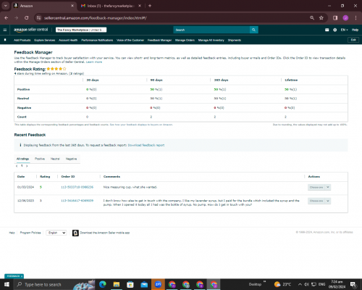Image resolution: width=362 pixels, height=290 pixels.
Task: Click the browser address bar URL
Action: tap(95, 18)
